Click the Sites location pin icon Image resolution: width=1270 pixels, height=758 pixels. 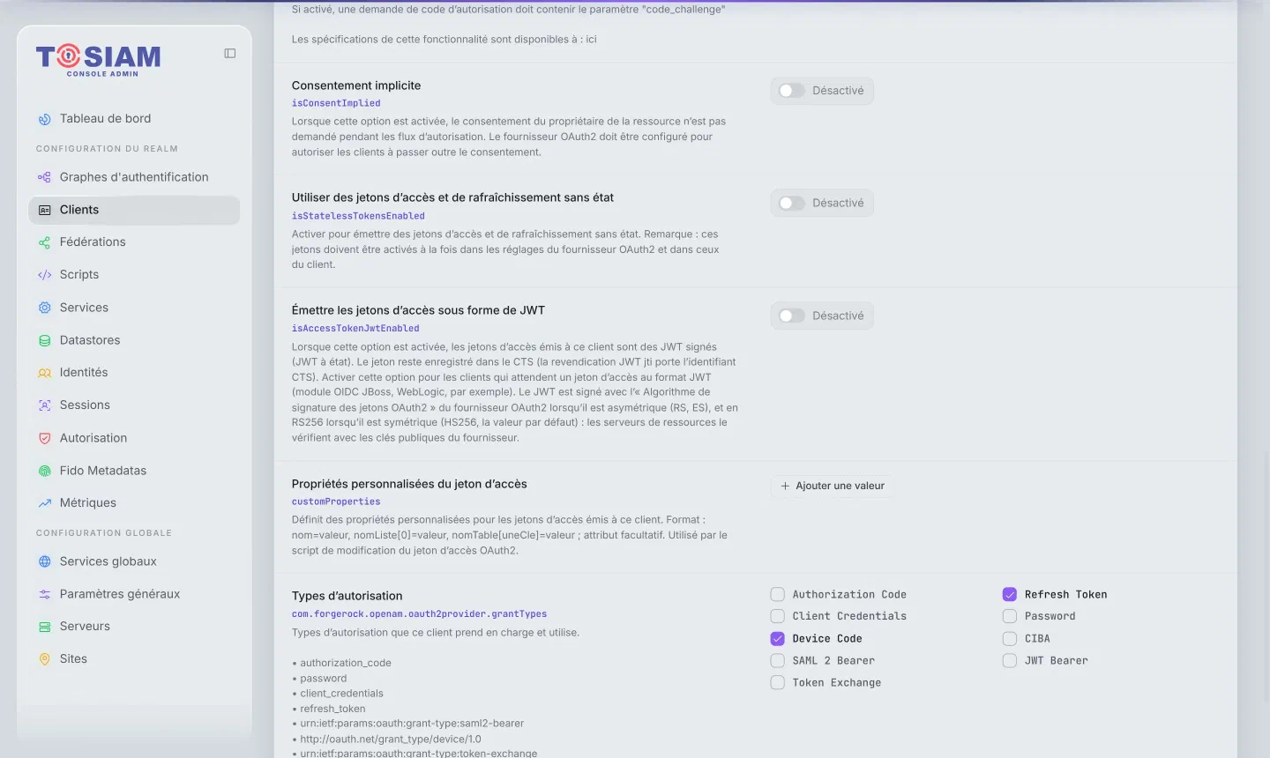coord(45,659)
